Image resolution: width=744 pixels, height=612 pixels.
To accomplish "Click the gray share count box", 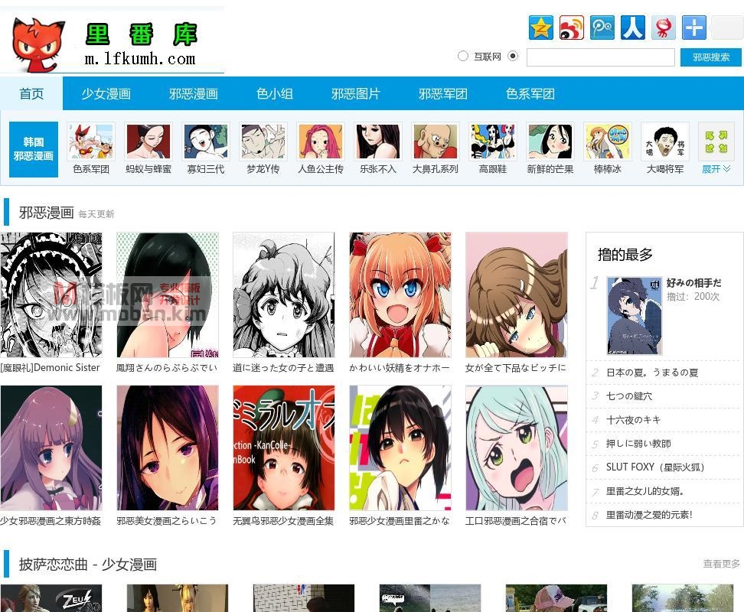I will tap(727, 28).
